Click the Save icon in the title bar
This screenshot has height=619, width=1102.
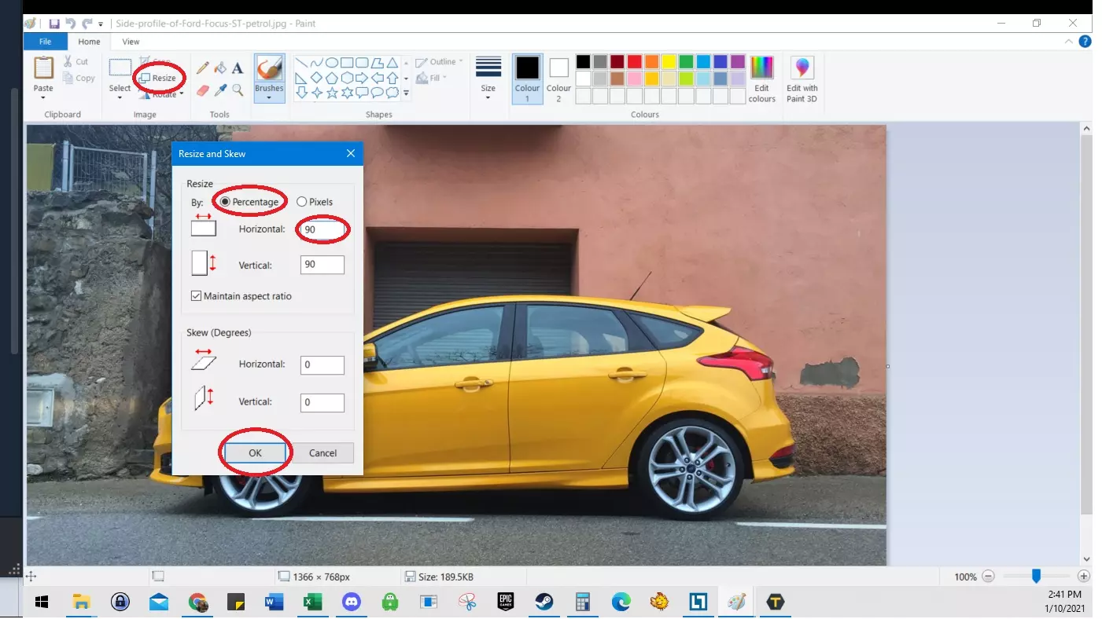pyautogui.click(x=54, y=24)
